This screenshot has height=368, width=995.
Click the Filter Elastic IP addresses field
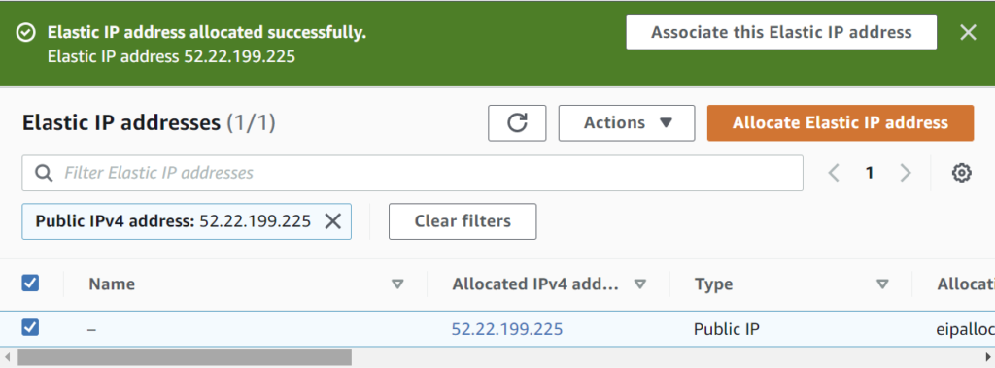(x=412, y=173)
